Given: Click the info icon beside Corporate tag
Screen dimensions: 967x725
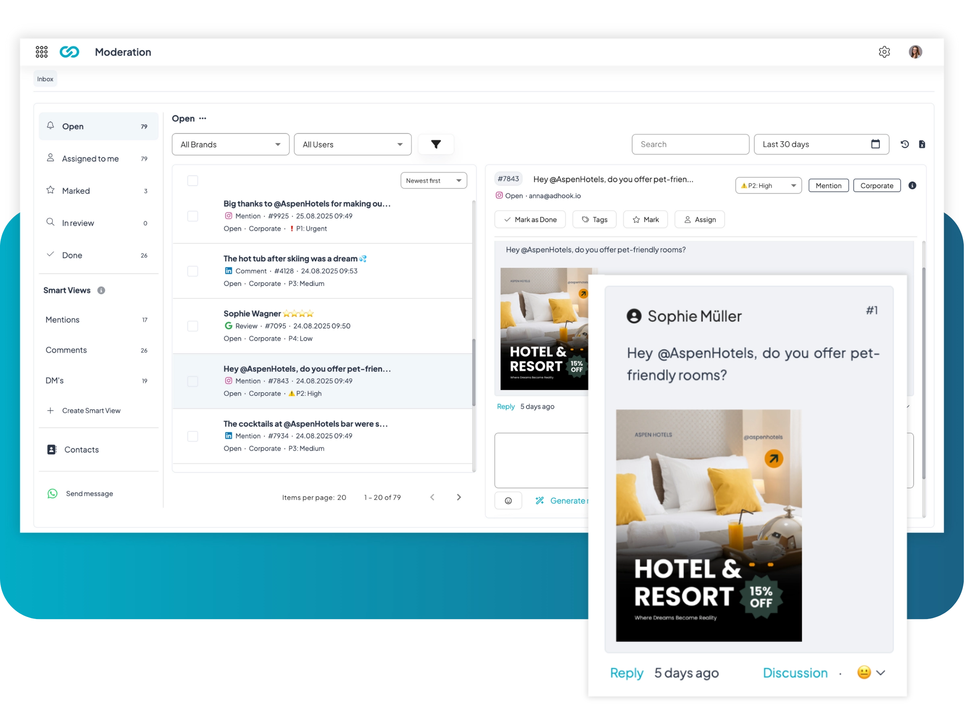Looking at the screenshot, I should coord(912,186).
